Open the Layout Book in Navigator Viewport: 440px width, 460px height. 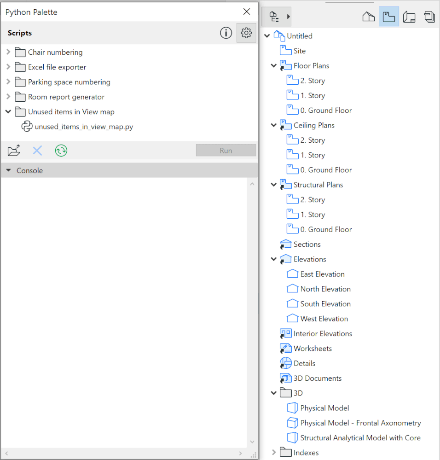[x=409, y=17]
